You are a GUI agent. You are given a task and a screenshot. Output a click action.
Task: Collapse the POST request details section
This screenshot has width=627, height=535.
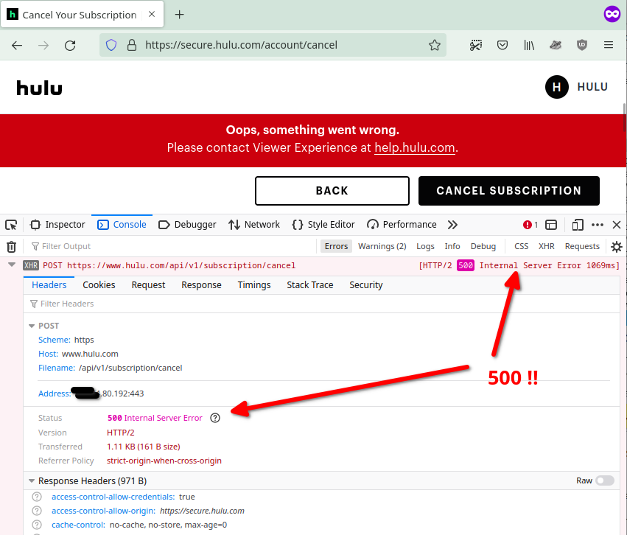pos(31,325)
